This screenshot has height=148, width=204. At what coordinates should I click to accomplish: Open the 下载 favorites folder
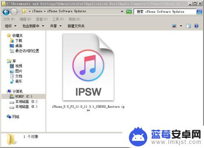point(19,41)
